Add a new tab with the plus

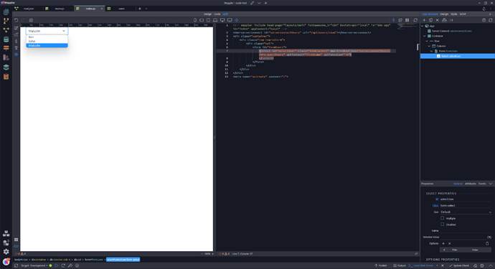click(140, 9)
